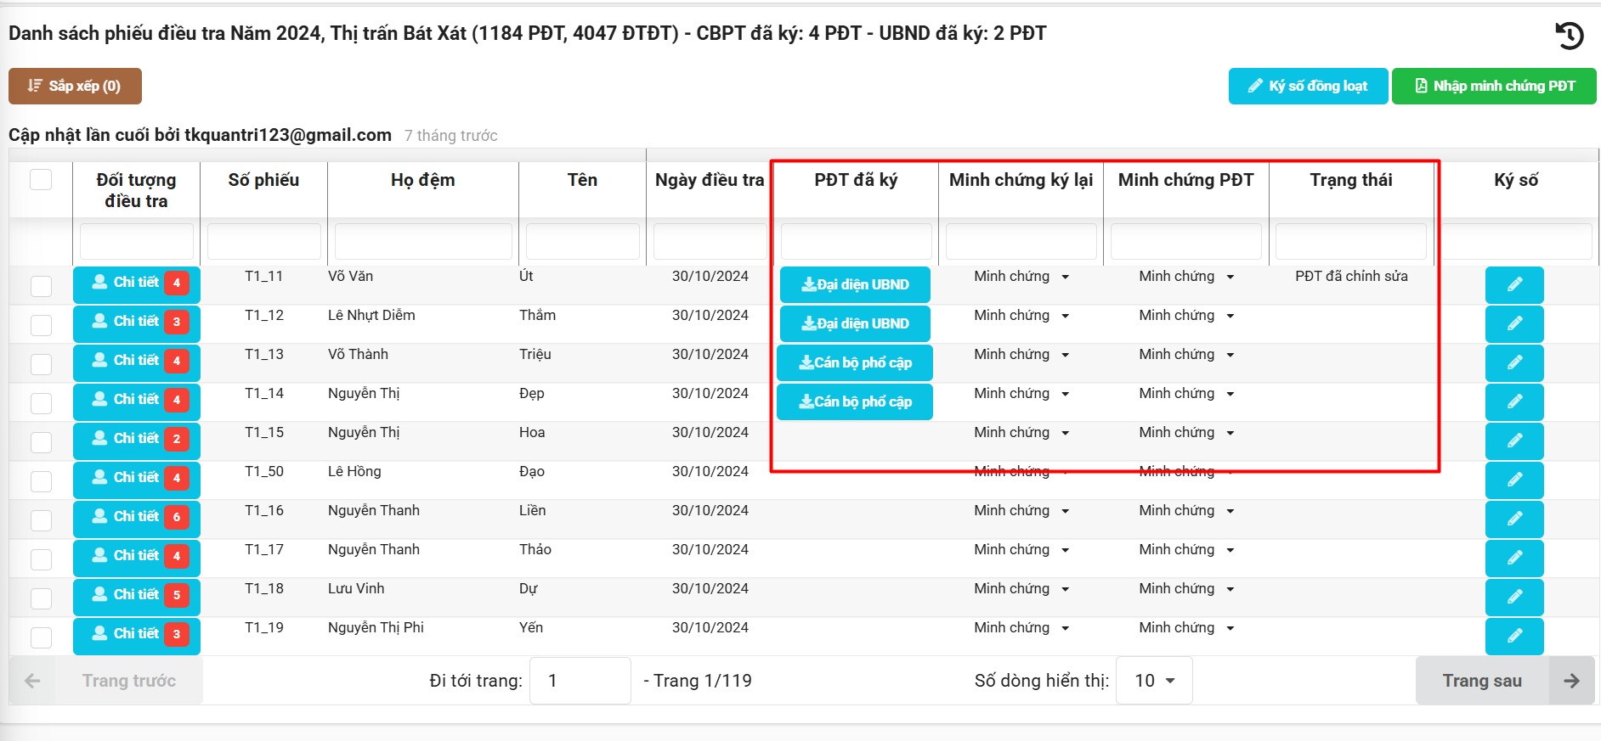This screenshot has height=741, width=1601.
Task: Click the Họ đệm filter input field
Action: tap(423, 242)
